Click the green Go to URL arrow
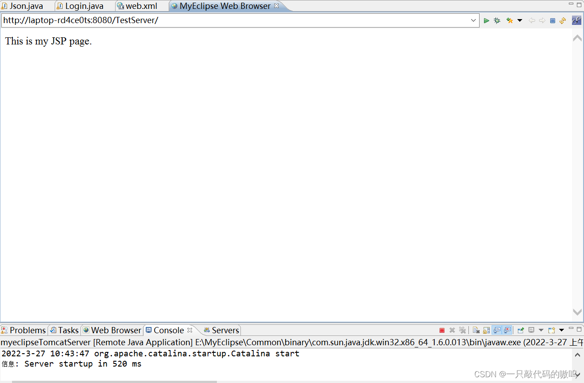Screen dimensions: 584x383 [x=487, y=20]
